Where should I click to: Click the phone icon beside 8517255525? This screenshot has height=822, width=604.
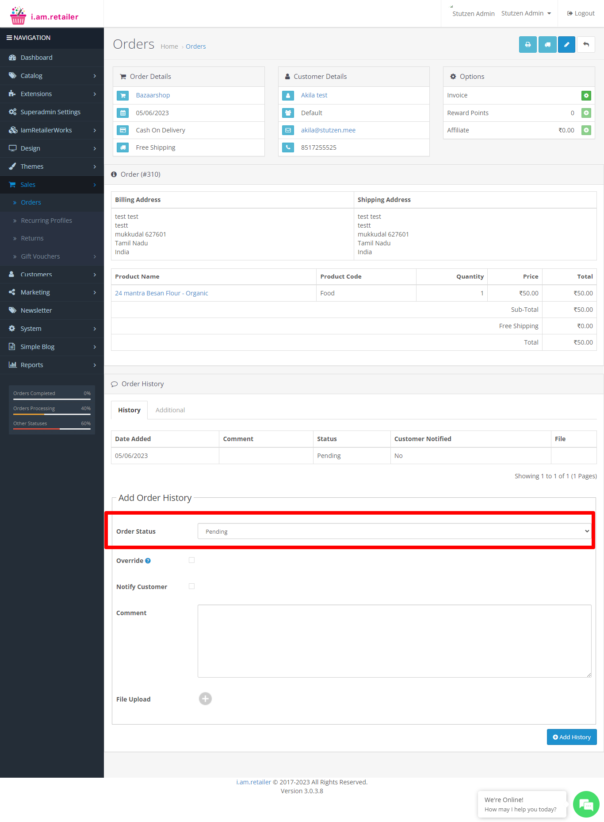(288, 147)
